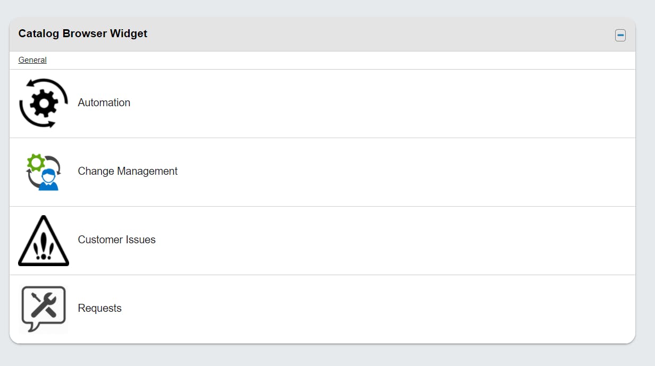655x366 pixels.
Task: Open the Automation category label
Action: [104, 103]
